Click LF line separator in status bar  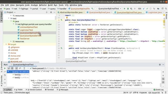130,93
